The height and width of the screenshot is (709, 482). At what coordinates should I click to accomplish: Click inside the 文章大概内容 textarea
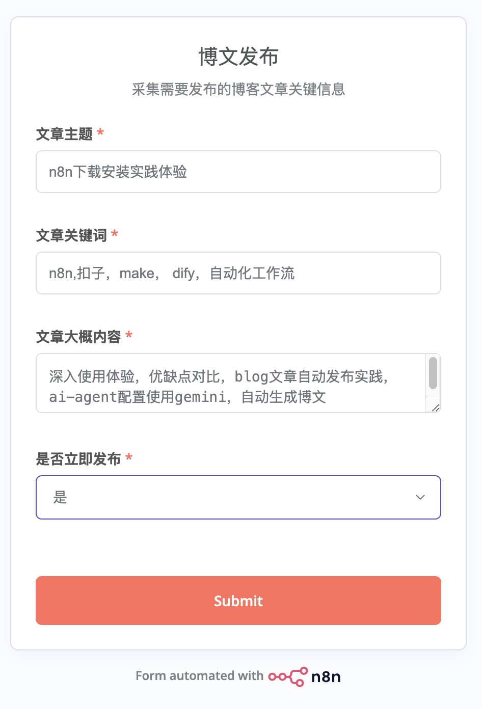coord(230,383)
